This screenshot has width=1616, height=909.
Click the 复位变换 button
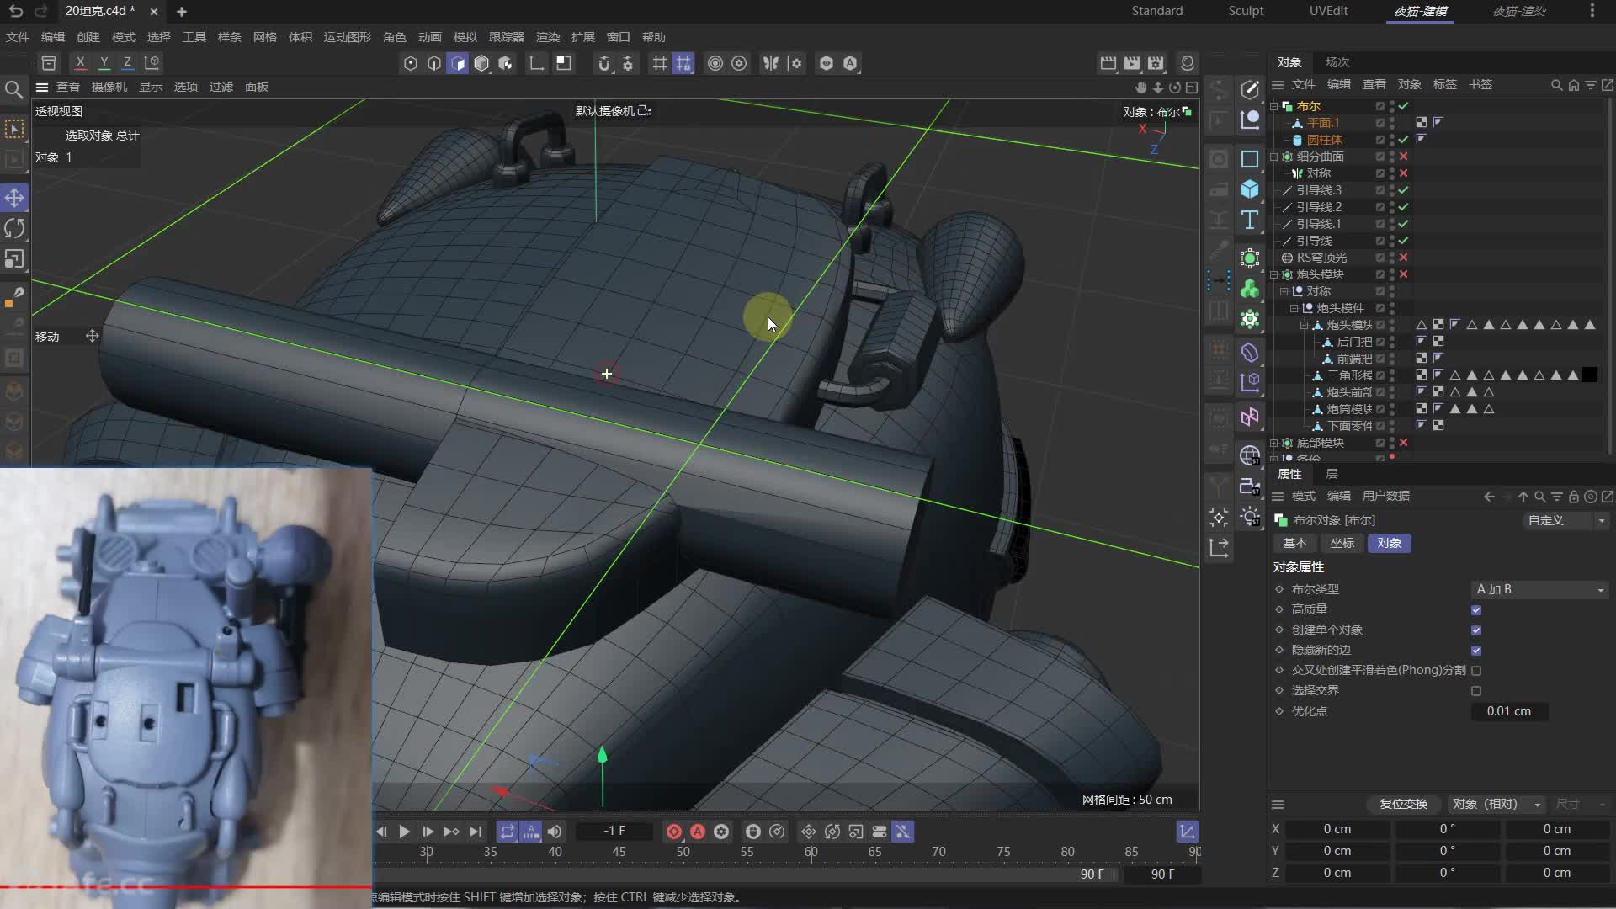point(1403,804)
